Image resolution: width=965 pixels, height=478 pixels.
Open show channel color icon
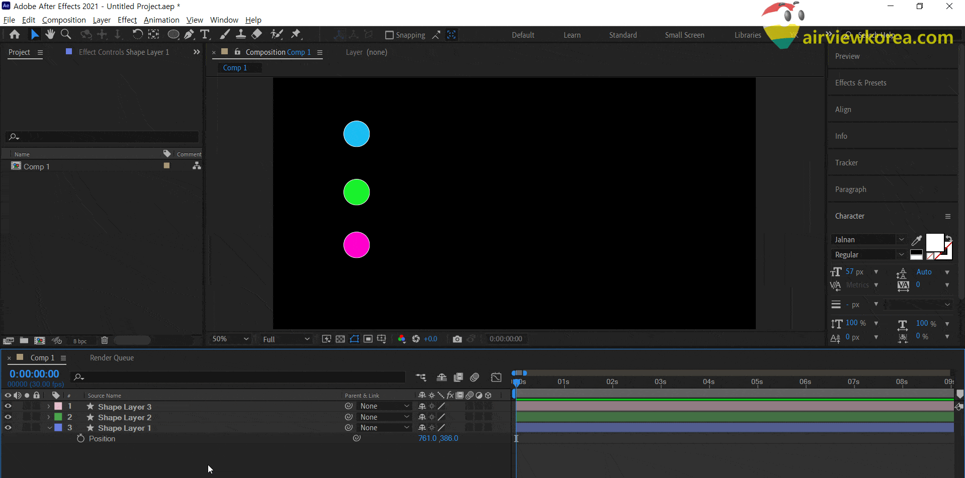[x=401, y=339]
